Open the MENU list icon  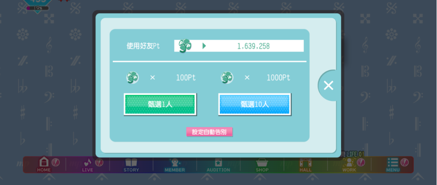pos(393,165)
